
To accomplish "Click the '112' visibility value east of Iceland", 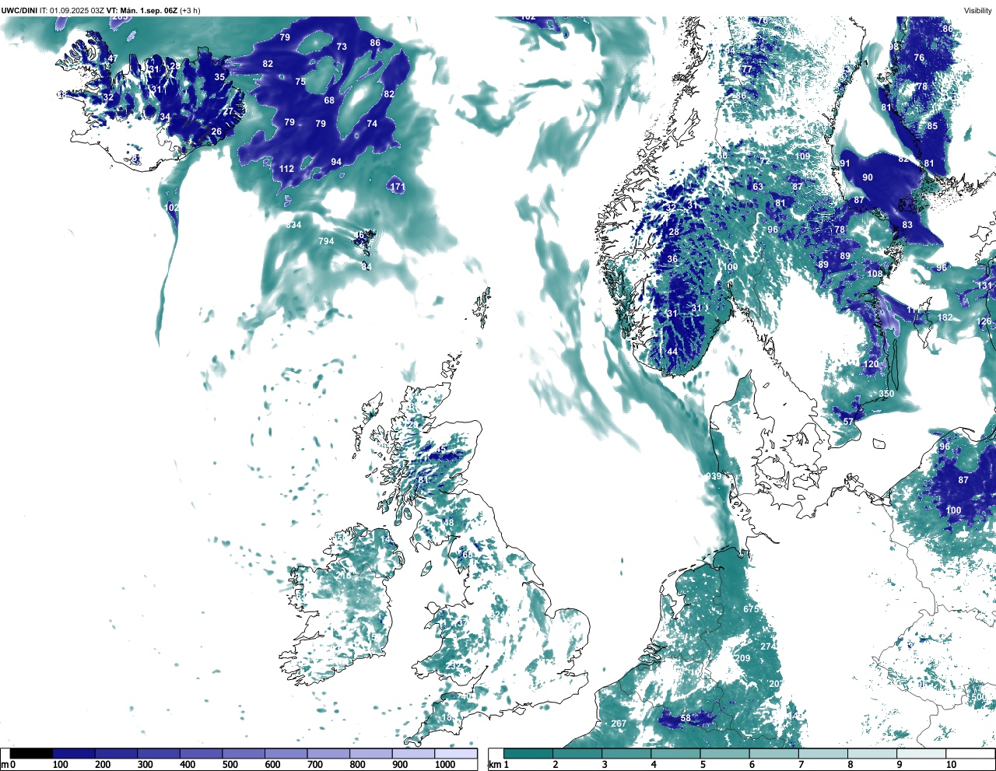I will click(x=287, y=169).
